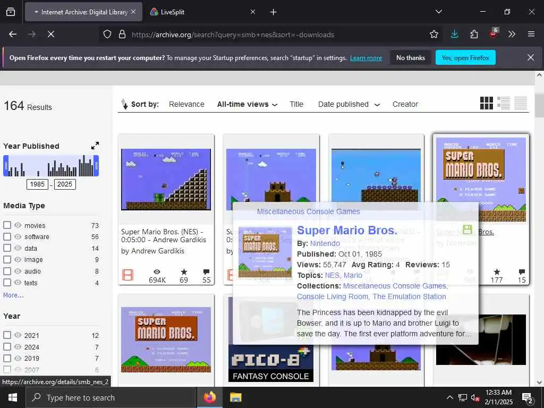This screenshot has height=408, width=544.
Task: Check the image media type box
Action: [x=7, y=259]
